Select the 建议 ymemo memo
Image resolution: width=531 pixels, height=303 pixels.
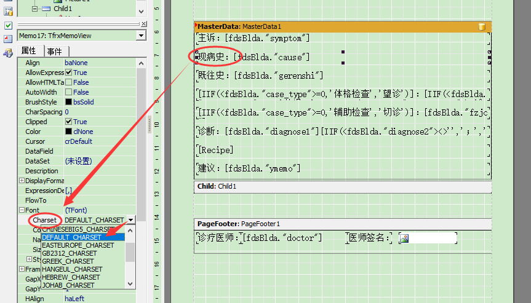point(343,168)
